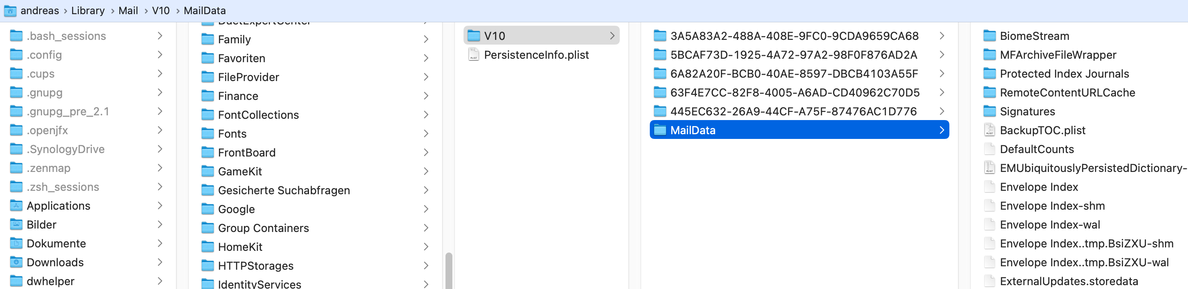Select the Group Containers folder
Image resolution: width=1188 pixels, height=289 pixels.
point(264,228)
